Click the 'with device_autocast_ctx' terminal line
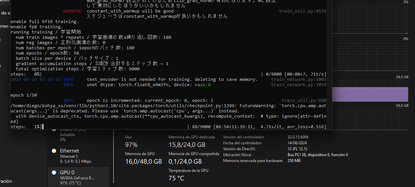The image size is (415, 187). pyautogui.click(x=171, y=116)
